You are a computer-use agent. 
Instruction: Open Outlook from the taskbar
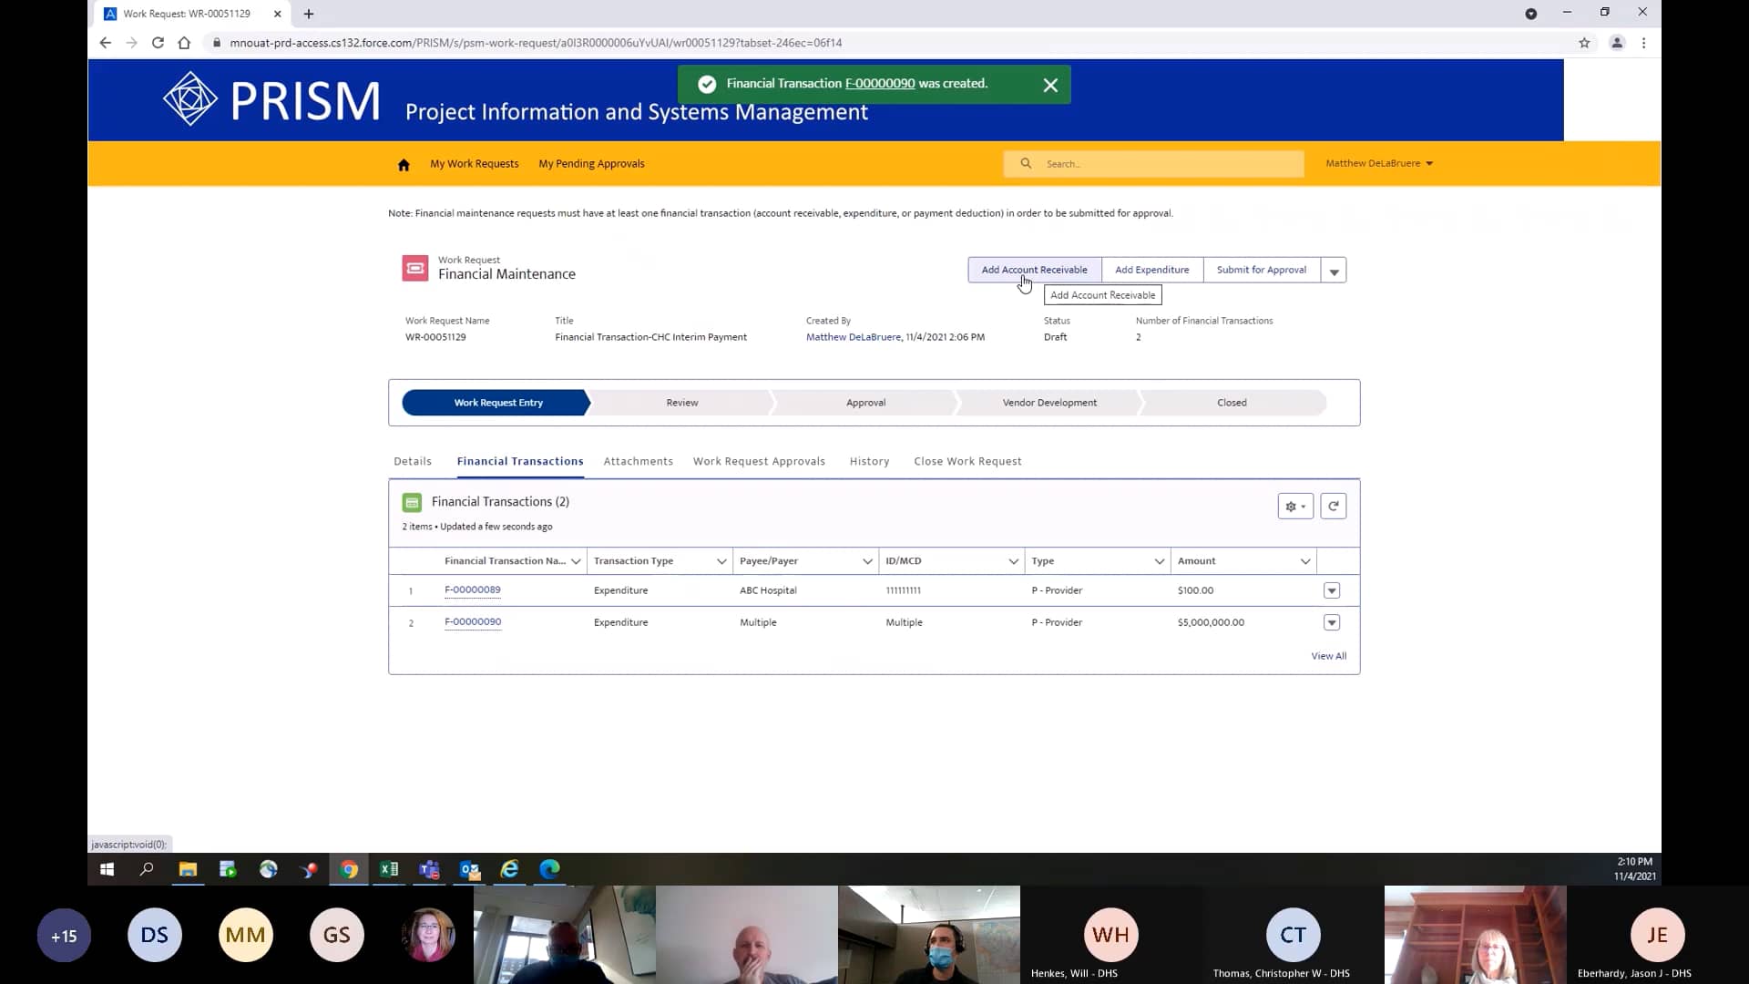pyautogui.click(x=469, y=870)
